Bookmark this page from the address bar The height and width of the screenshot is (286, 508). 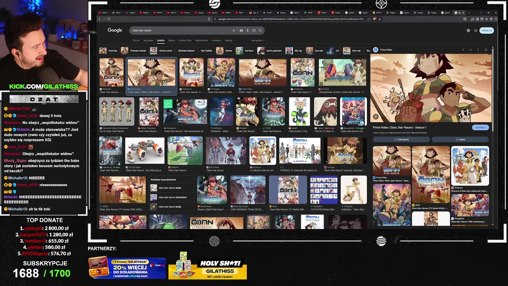(x=209, y=19)
